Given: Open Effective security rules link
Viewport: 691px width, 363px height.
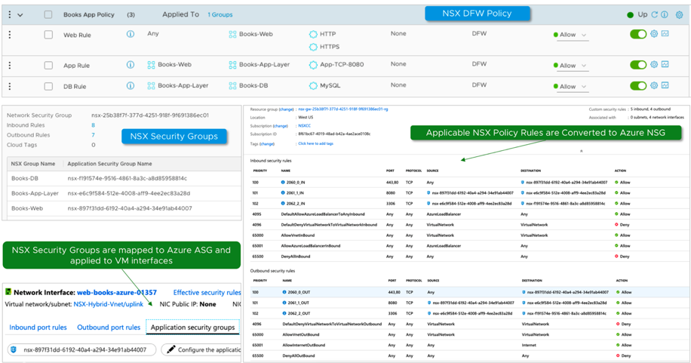Looking at the screenshot, I should [207, 292].
